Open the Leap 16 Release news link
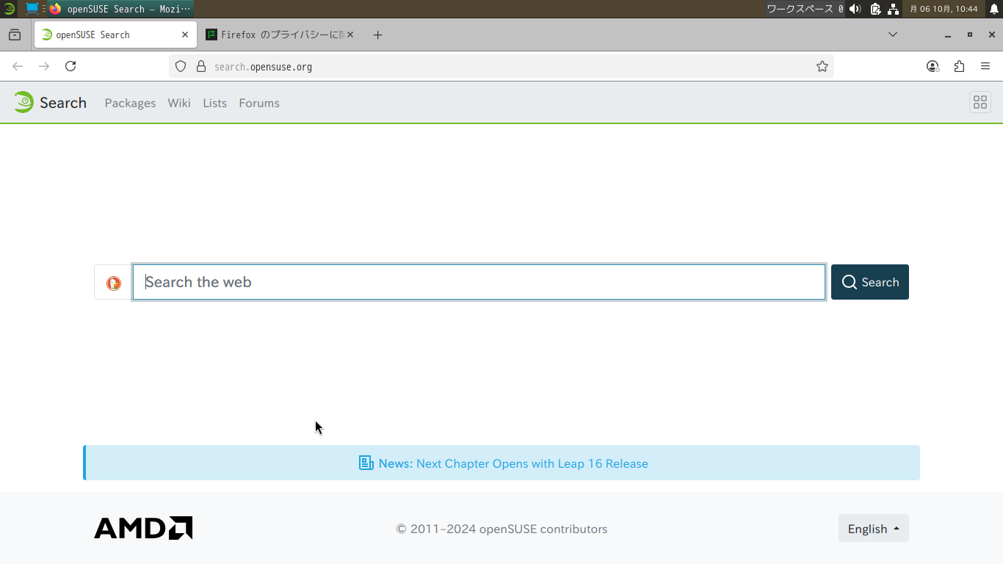Image resolution: width=1003 pixels, height=564 pixels. (x=532, y=463)
